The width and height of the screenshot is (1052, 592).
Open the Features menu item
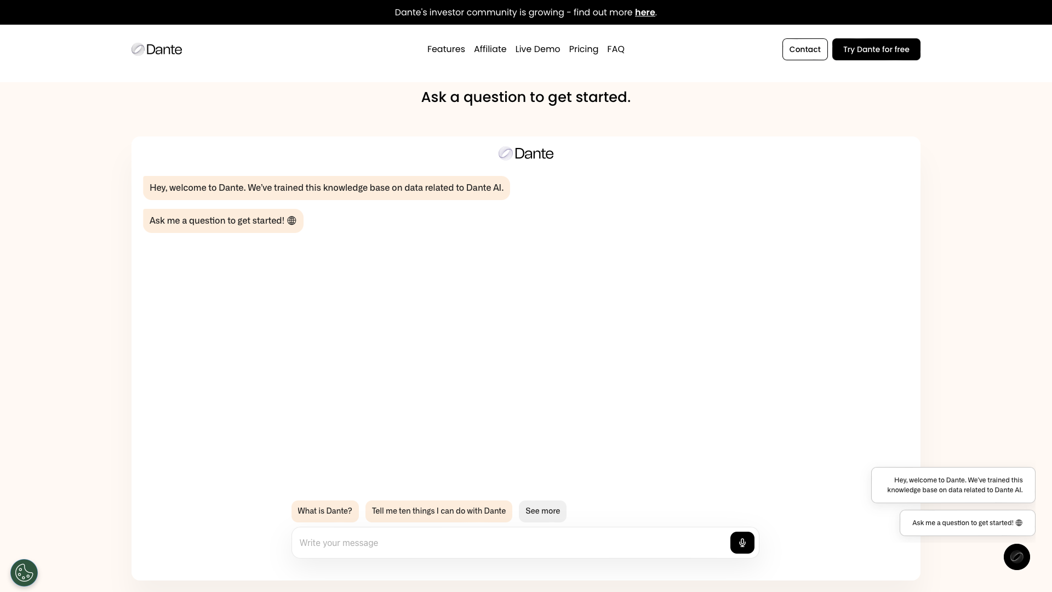coord(446,49)
